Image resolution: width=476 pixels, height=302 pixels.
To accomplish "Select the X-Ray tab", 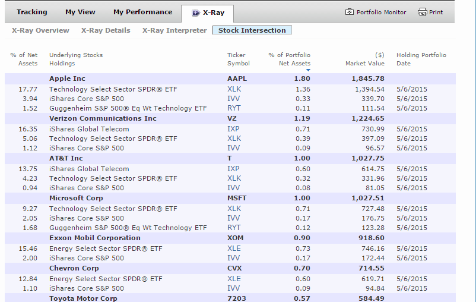I will [x=208, y=14].
